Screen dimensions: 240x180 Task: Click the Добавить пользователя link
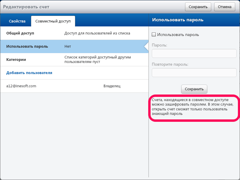tap(29, 73)
